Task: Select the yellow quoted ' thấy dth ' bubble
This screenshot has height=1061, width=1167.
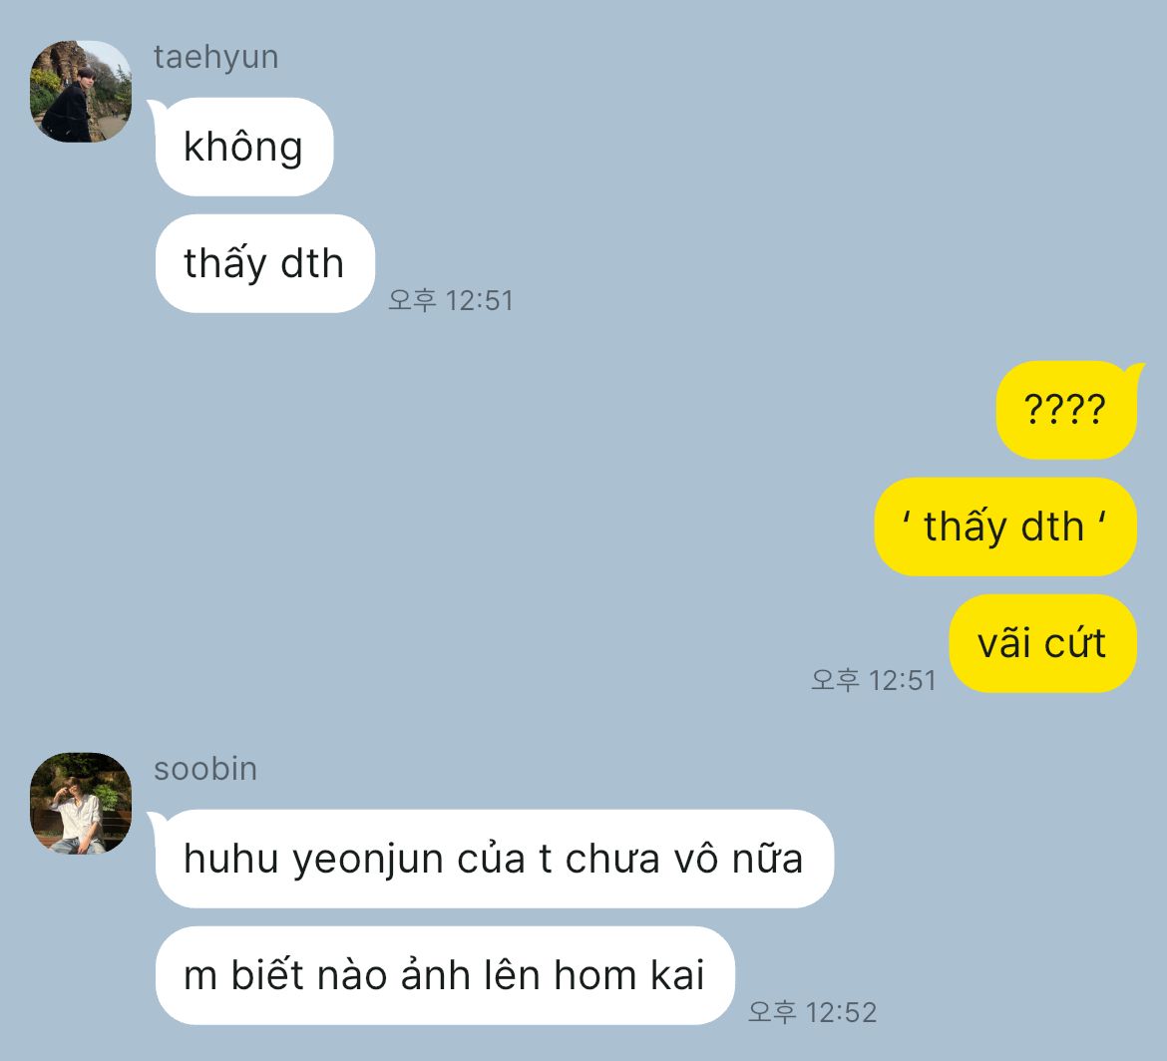Action: 1005,527
